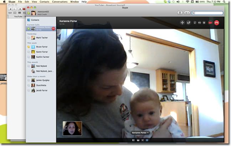Open the Edit menu
This screenshot has width=231, height=147.
point(27,2)
